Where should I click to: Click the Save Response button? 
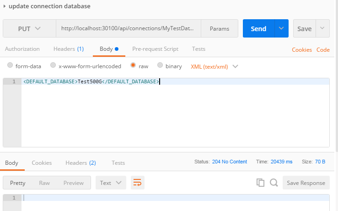tap(306, 183)
